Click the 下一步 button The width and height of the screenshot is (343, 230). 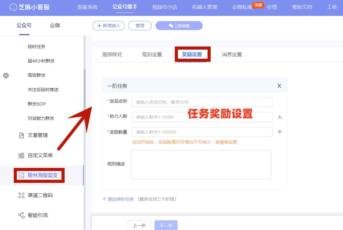(166, 225)
